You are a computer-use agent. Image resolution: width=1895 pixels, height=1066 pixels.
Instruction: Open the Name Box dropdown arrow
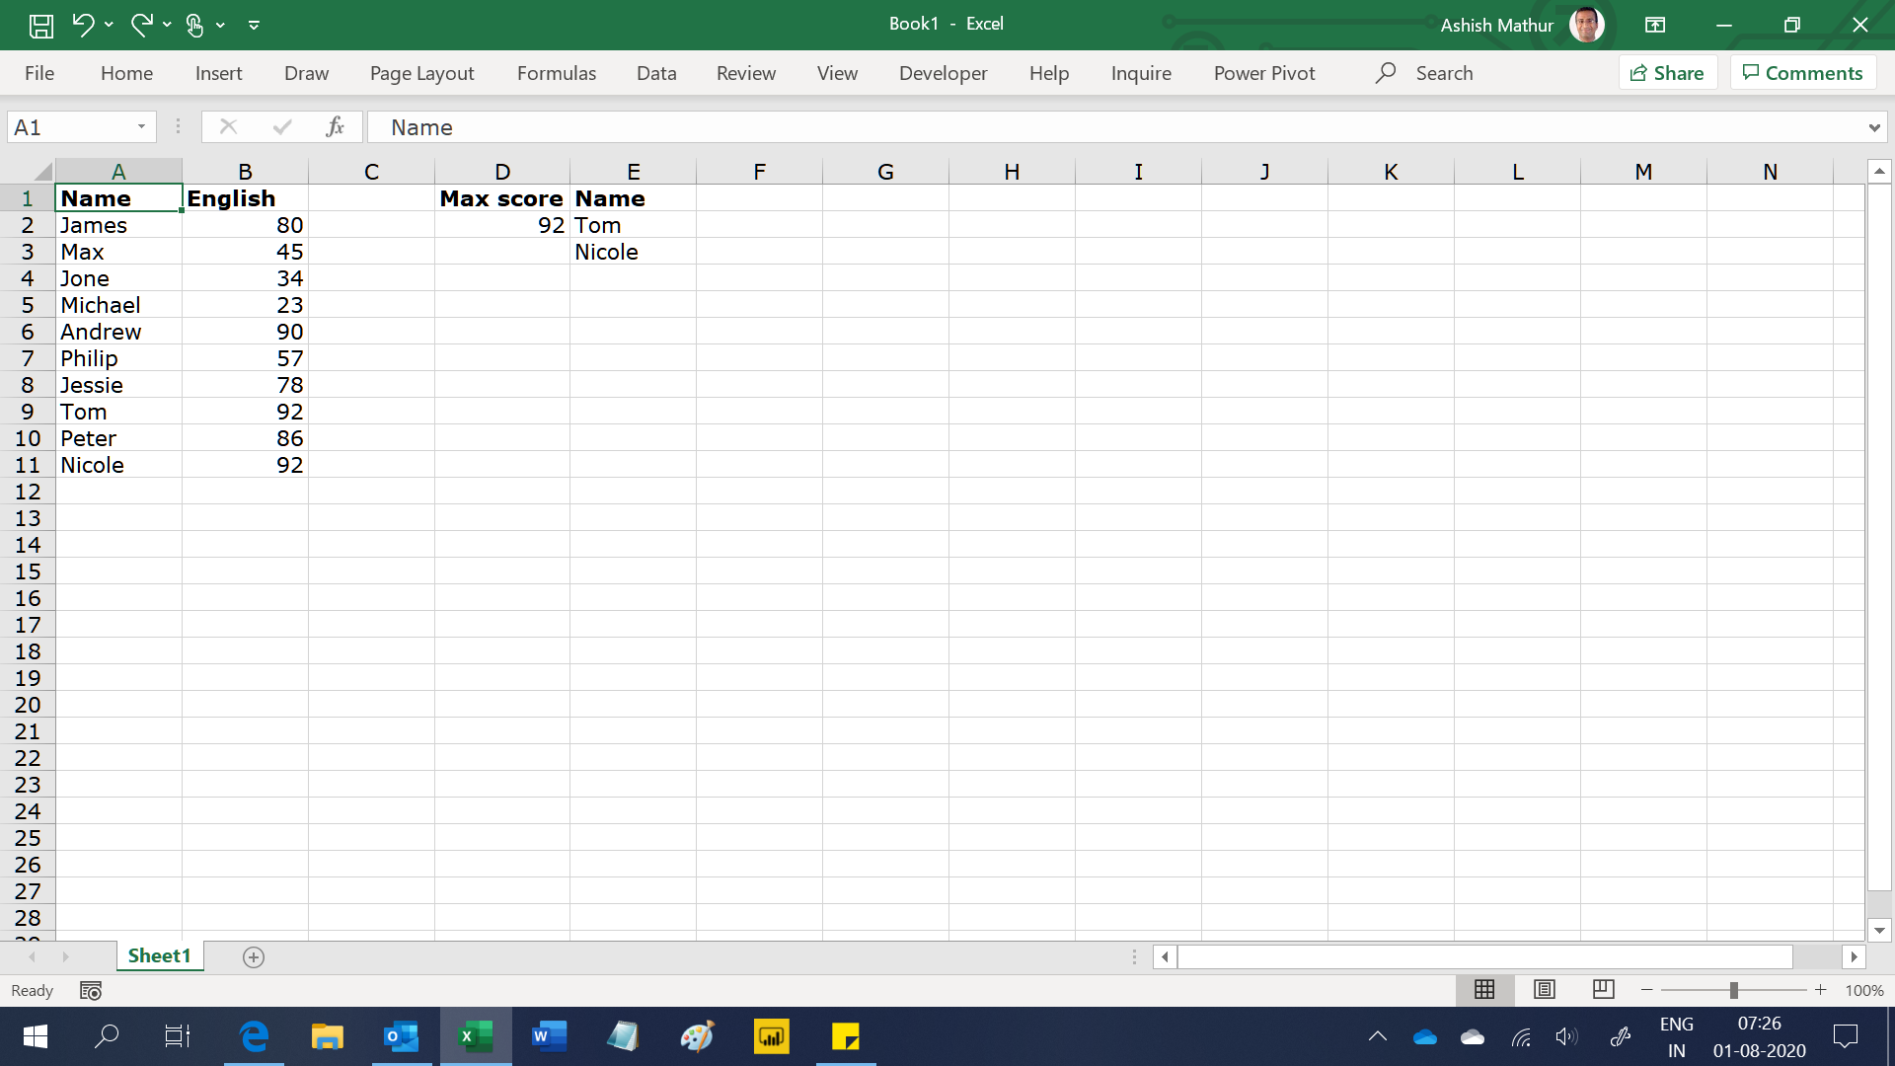[141, 126]
